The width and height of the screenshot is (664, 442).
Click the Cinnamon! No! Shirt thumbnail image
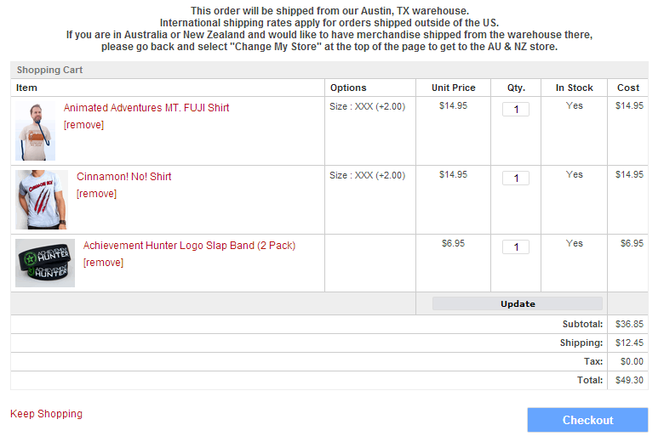click(x=42, y=200)
